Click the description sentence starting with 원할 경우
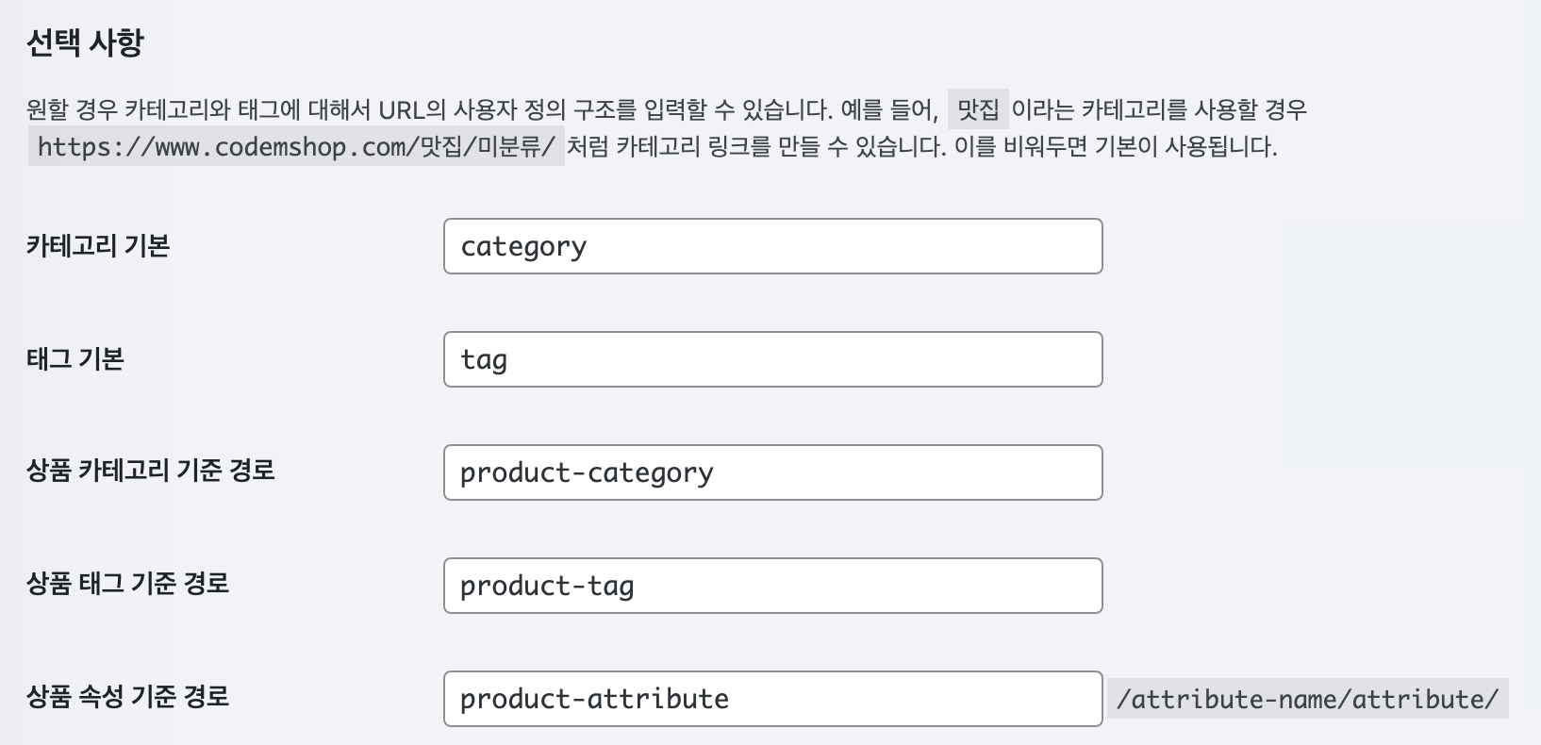 (x=430, y=109)
